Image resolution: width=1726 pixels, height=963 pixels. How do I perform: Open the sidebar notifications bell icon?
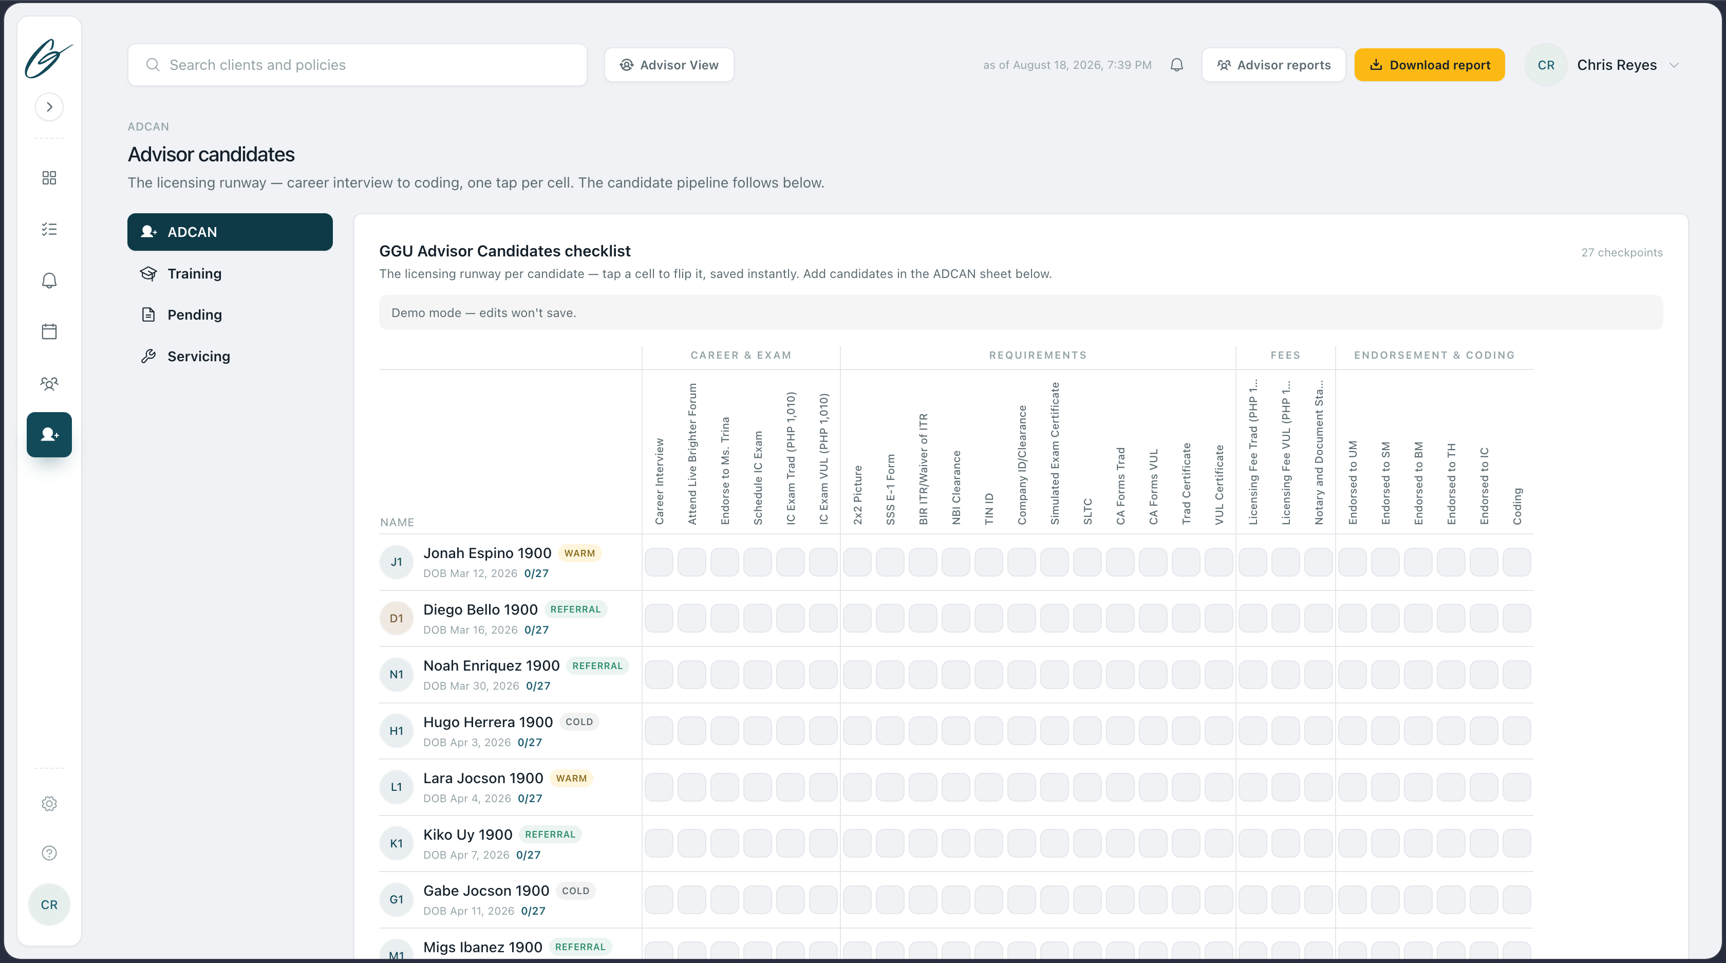tap(49, 280)
